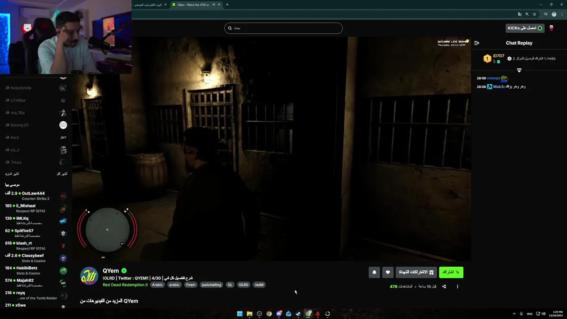The height and width of the screenshot is (319, 567).
Task: Open ma_18a channel in sidebar
Action: (x=36, y=113)
